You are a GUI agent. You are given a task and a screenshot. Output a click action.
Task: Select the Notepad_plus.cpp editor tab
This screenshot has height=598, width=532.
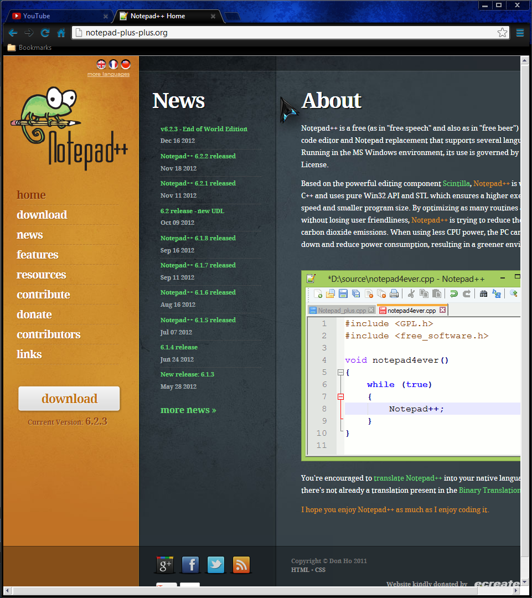click(x=342, y=311)
